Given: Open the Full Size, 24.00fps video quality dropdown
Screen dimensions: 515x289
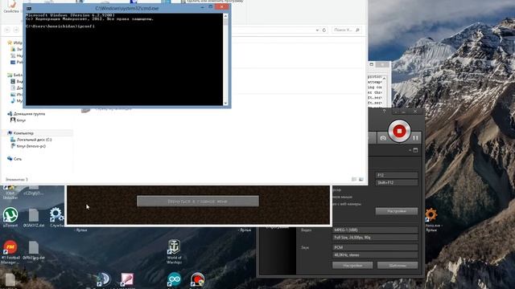Looking at the screenshot, I should point(375,238).
